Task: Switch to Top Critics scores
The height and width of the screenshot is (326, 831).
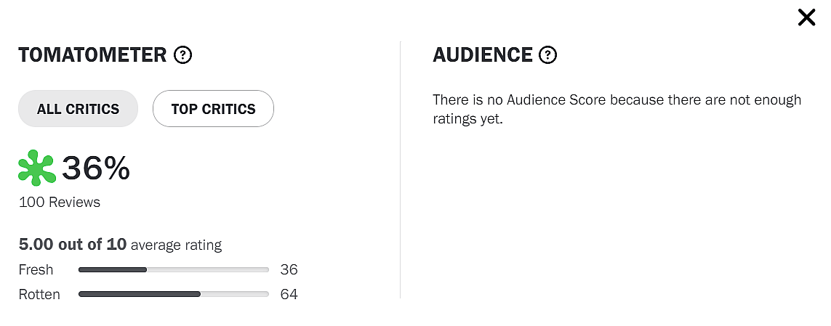Action: pos(213,109)
